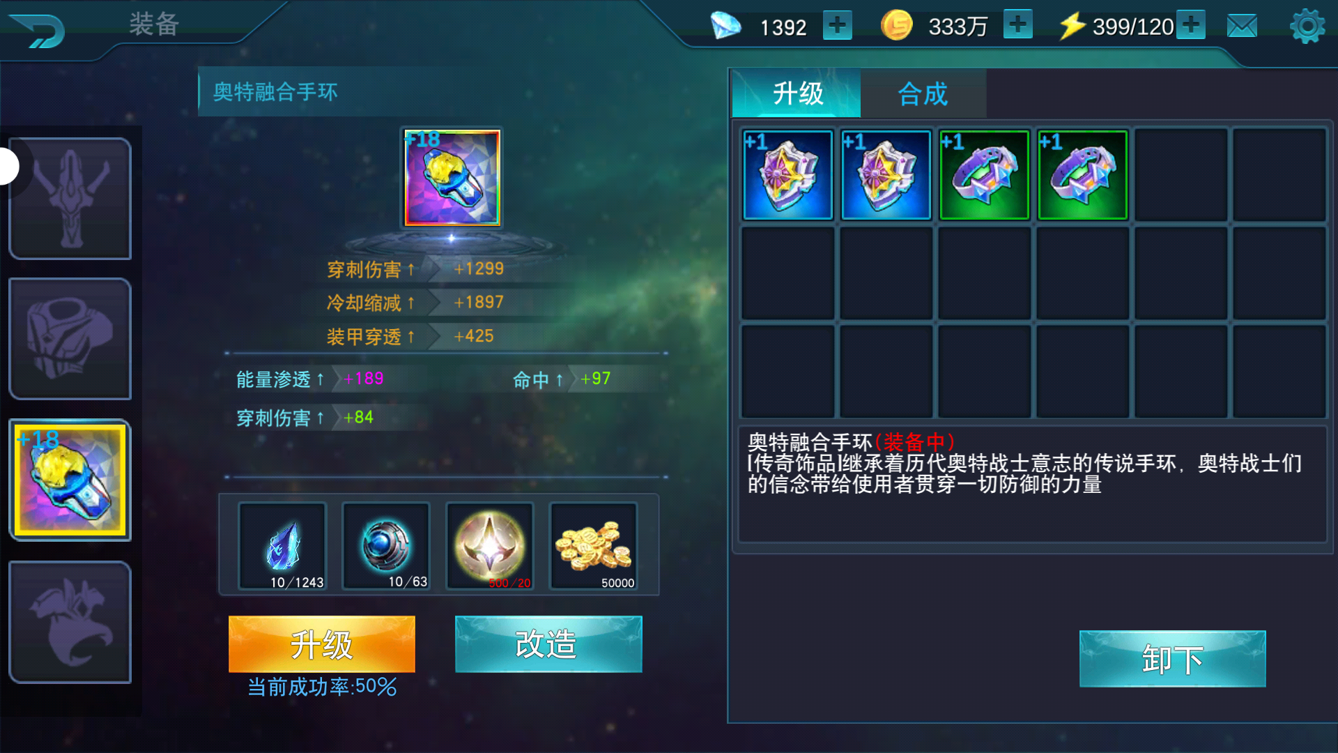Switch to the 合成 tab
1338x753 pixels.
(923, 93)
